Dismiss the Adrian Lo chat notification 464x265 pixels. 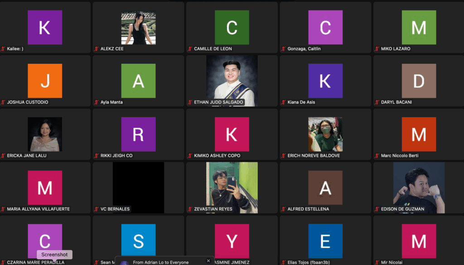pos(208,261)
